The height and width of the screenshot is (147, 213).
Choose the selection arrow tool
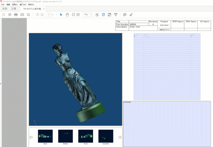61,15
